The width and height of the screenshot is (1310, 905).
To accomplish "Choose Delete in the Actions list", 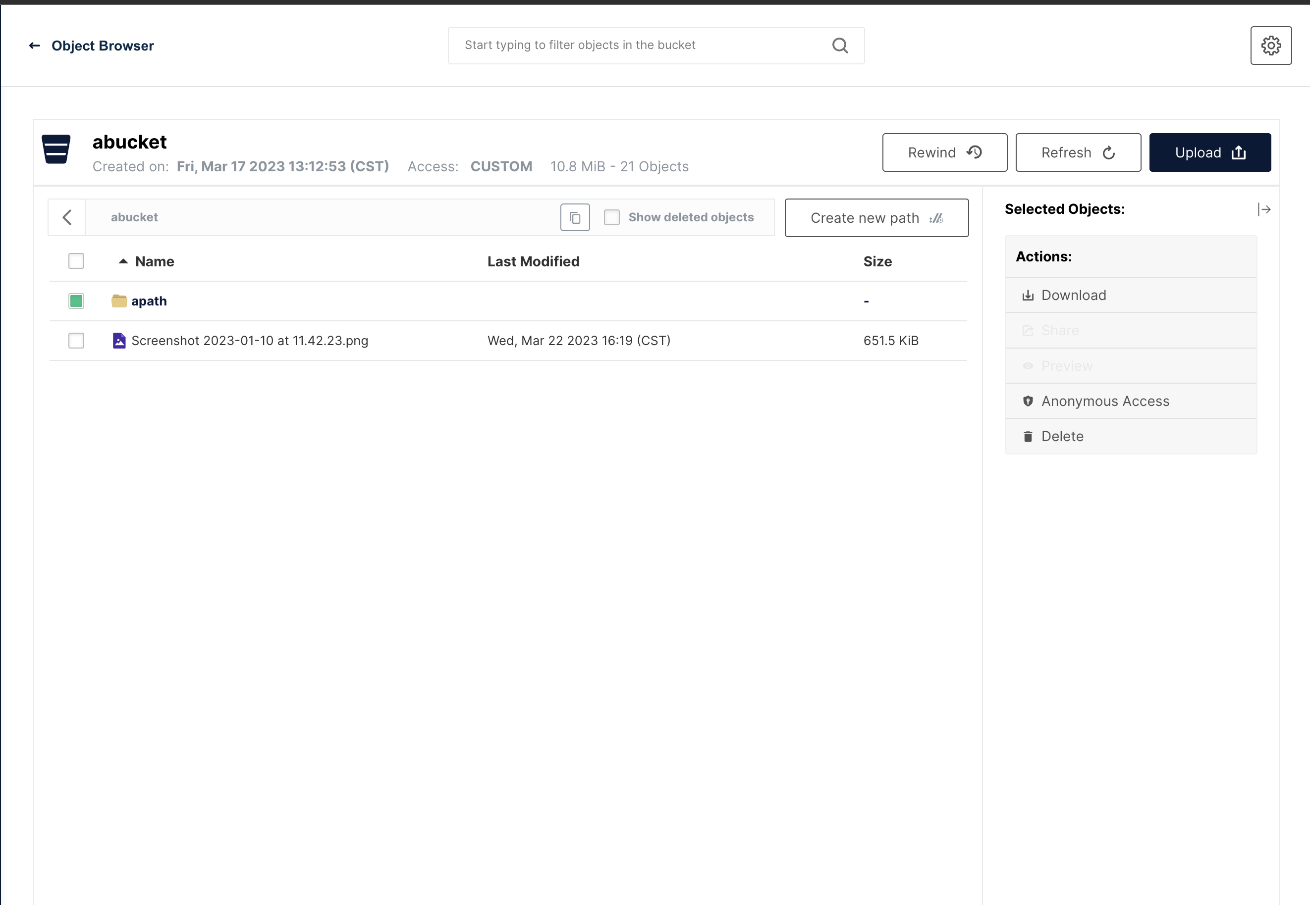I will [1131, 436].
